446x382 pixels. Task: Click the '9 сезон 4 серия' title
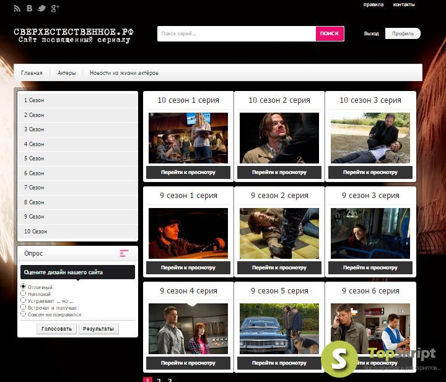click(188, 291)
